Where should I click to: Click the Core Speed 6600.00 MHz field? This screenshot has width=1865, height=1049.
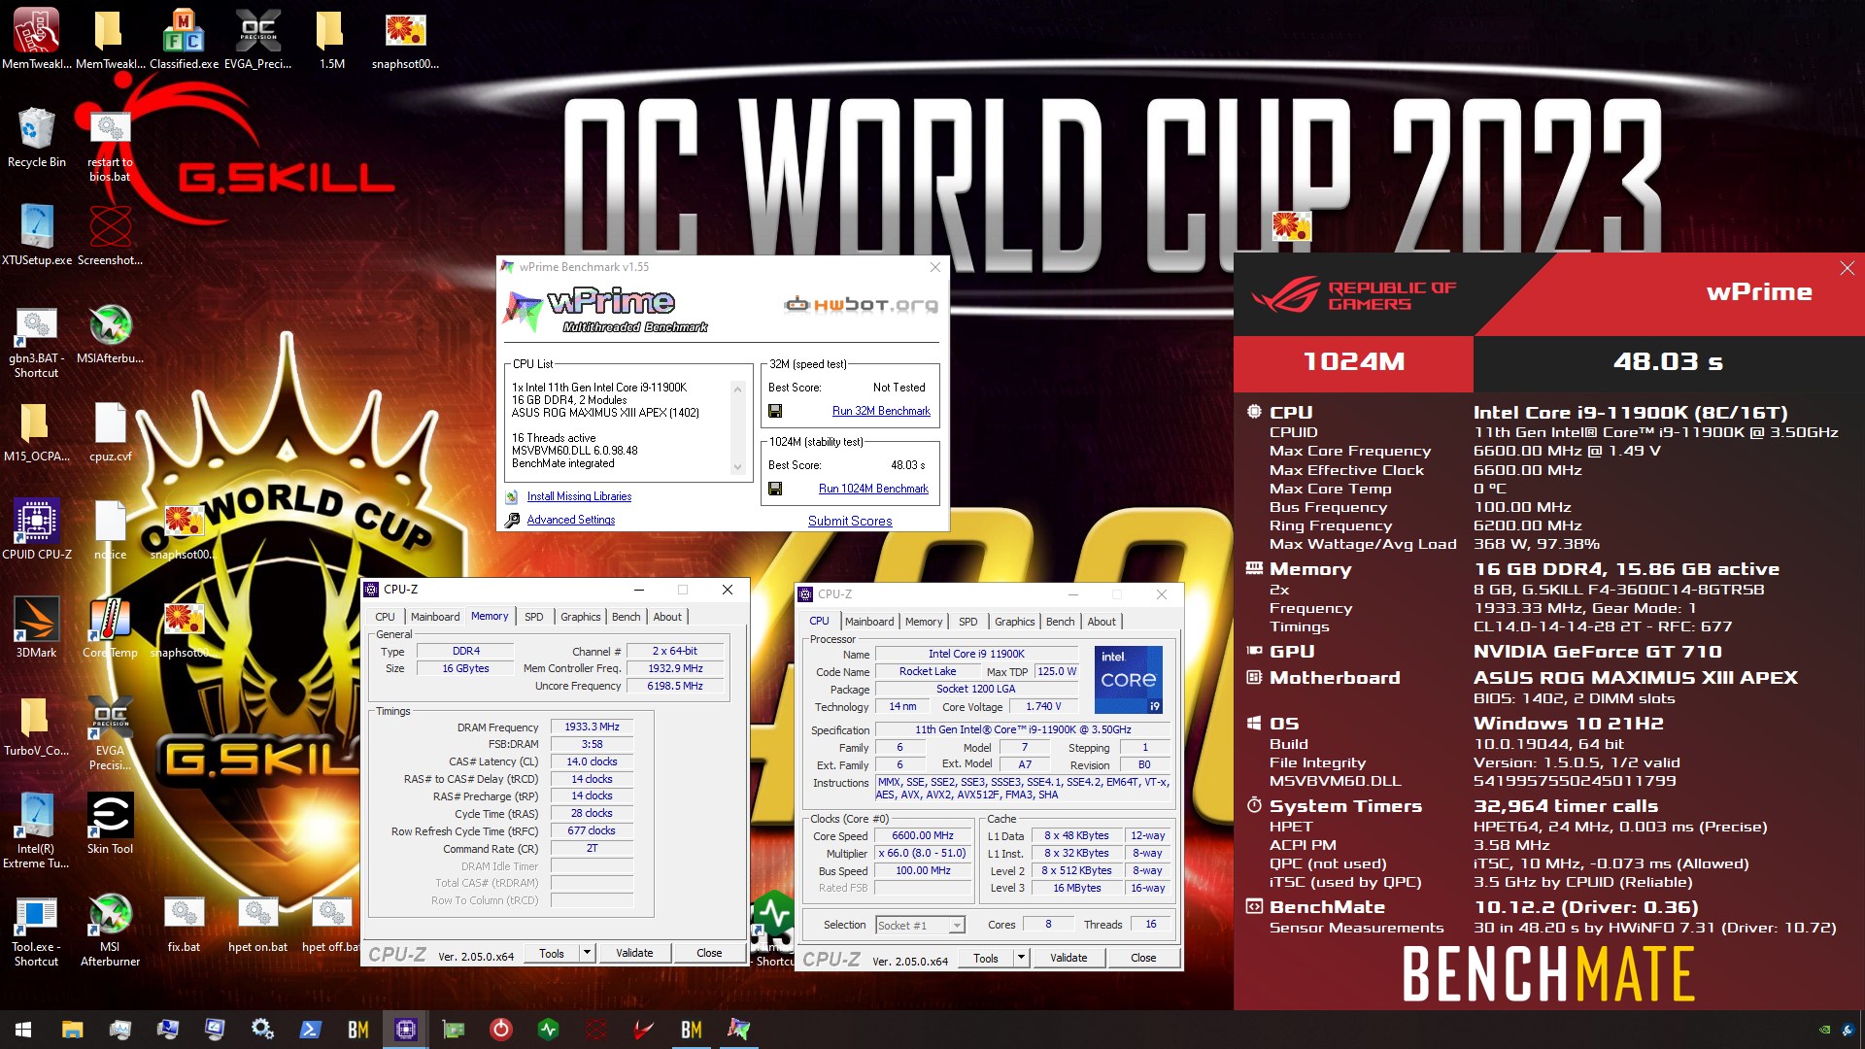point(923,836)
